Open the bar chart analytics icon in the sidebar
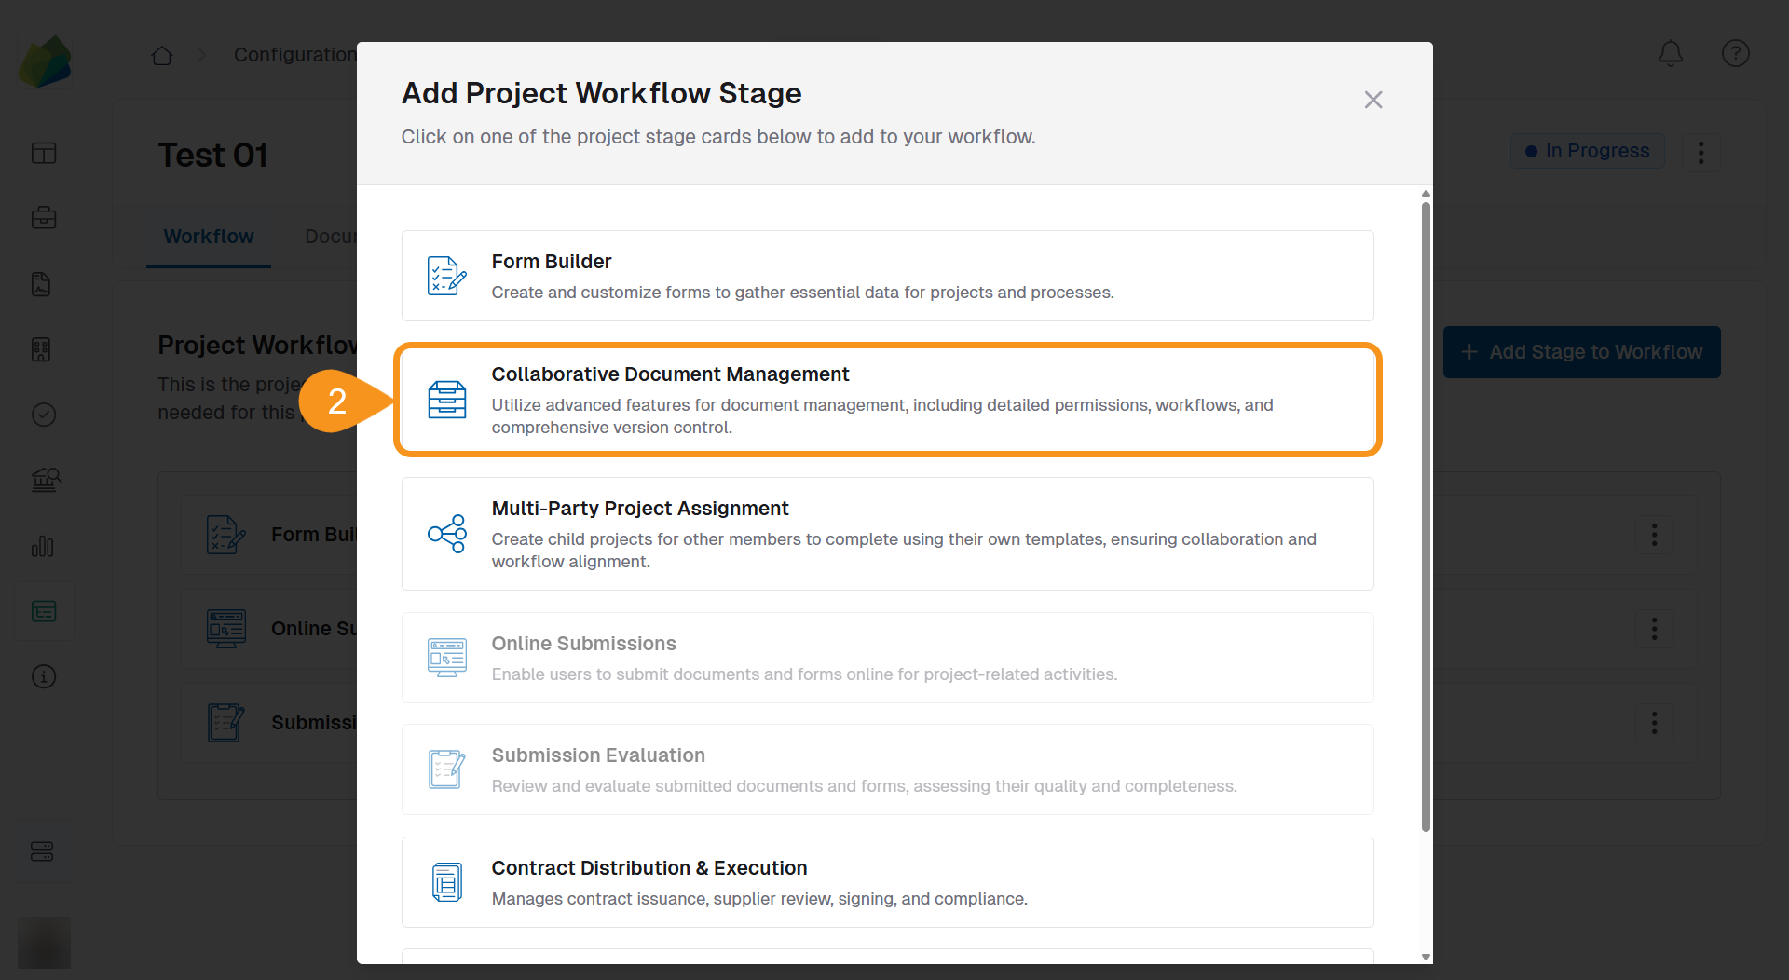The width and height of the screenshot is (1789, 980). pyautogui.click(x=44, y=547)
